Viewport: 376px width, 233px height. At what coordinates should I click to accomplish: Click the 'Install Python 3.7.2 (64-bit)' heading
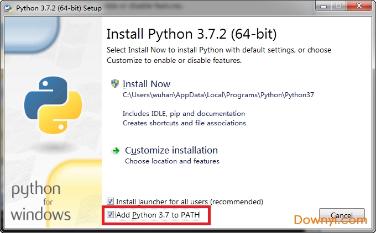(191, 34)
